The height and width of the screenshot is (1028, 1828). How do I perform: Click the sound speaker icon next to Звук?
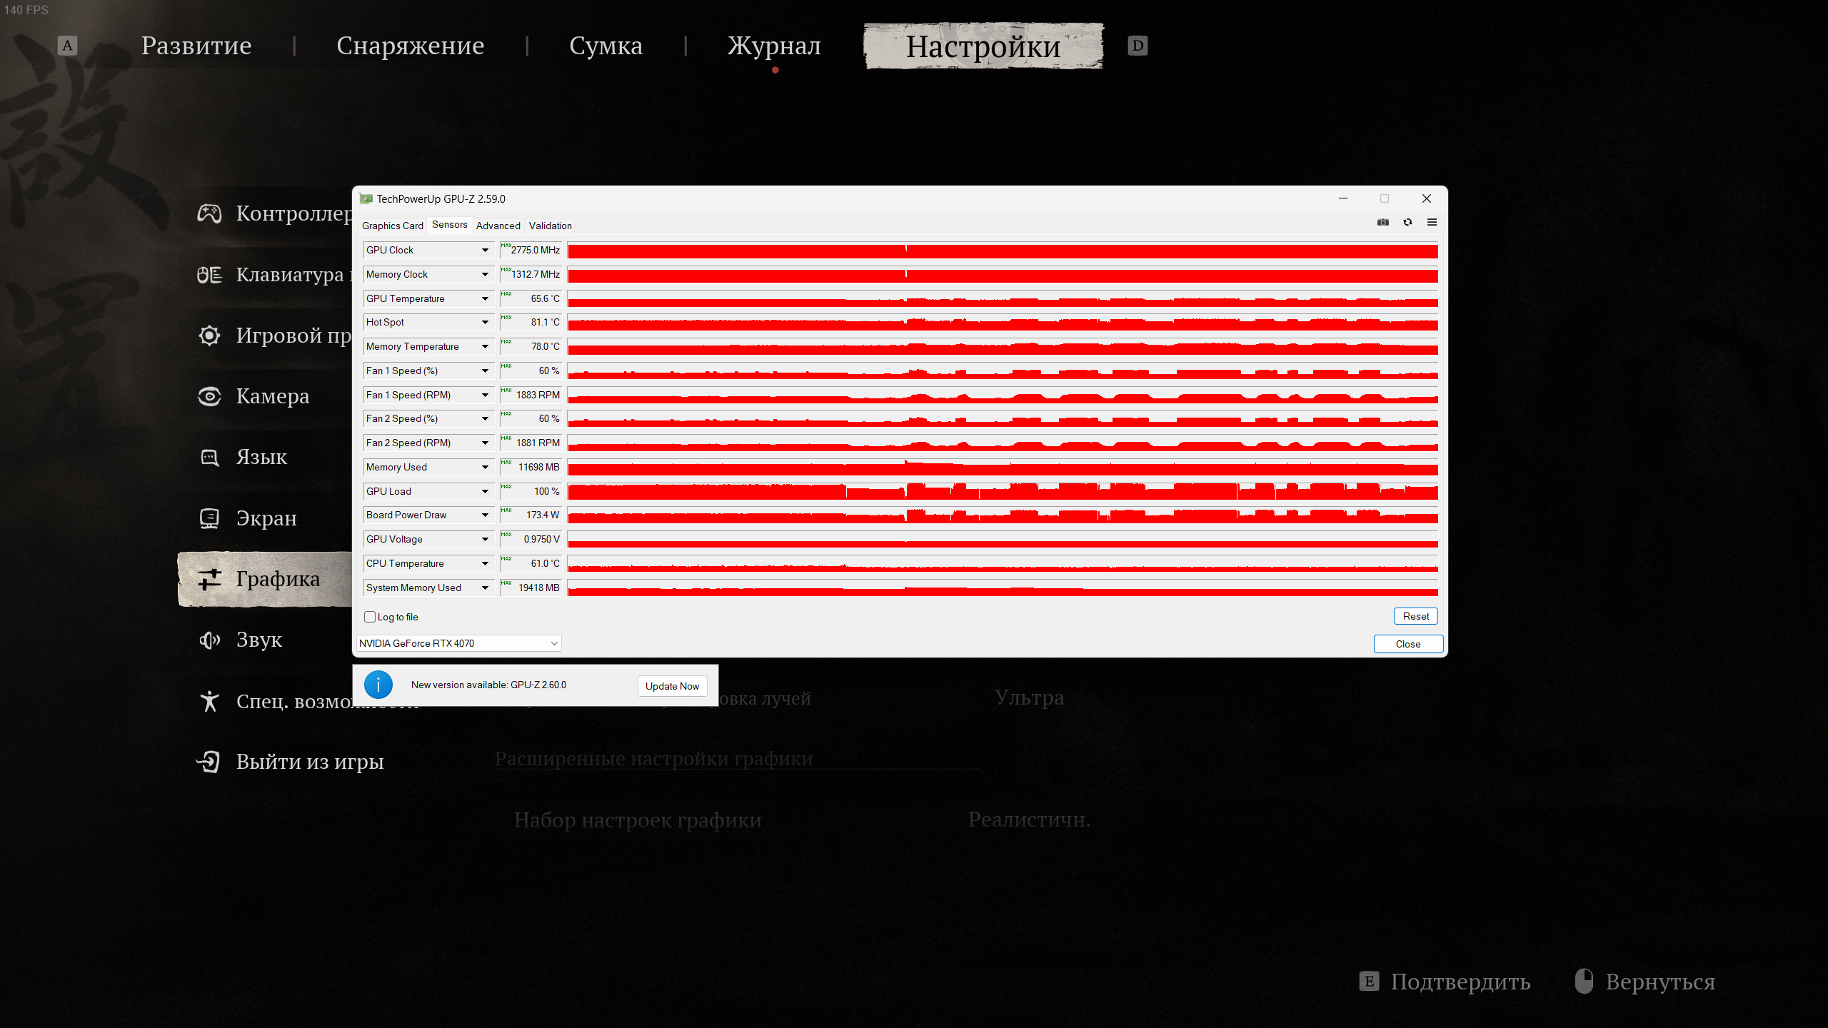click(209, 640)
